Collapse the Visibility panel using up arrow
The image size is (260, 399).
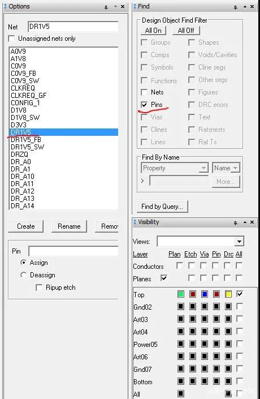pyautogui.click(x=245, y=222)
